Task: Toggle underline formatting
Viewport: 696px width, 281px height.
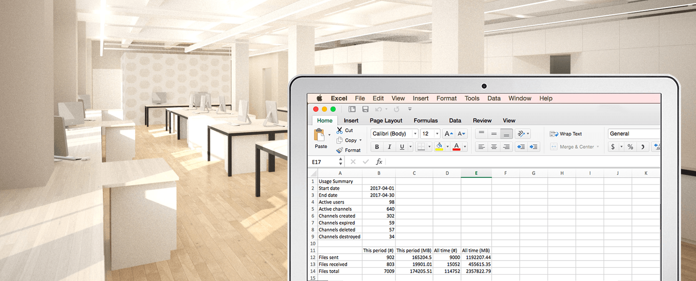Action: click(402, 147)
